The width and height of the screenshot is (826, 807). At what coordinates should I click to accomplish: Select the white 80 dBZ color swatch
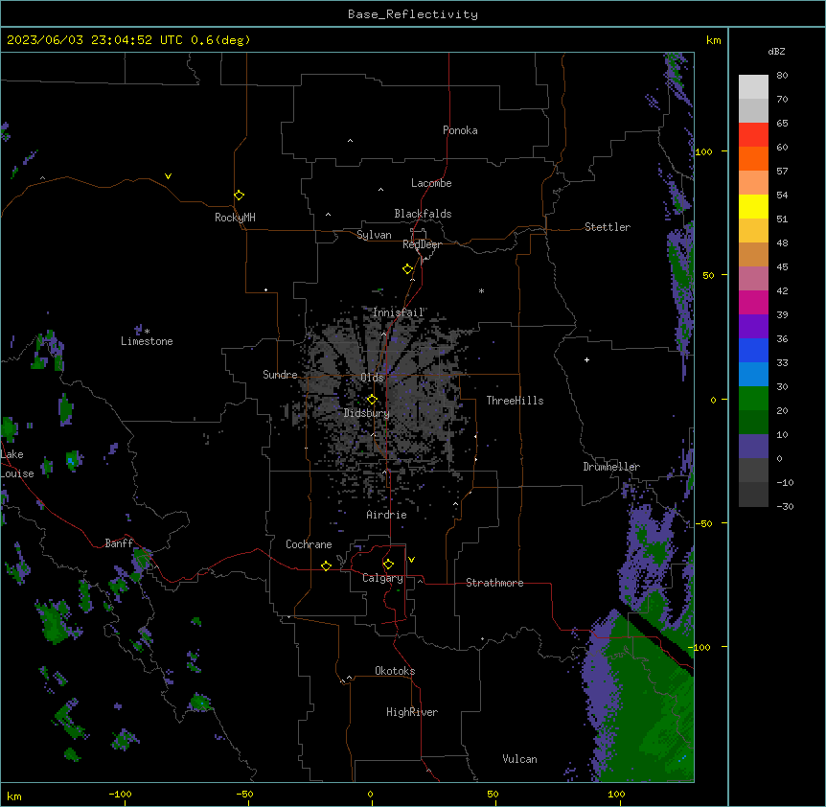coord(753,87)
